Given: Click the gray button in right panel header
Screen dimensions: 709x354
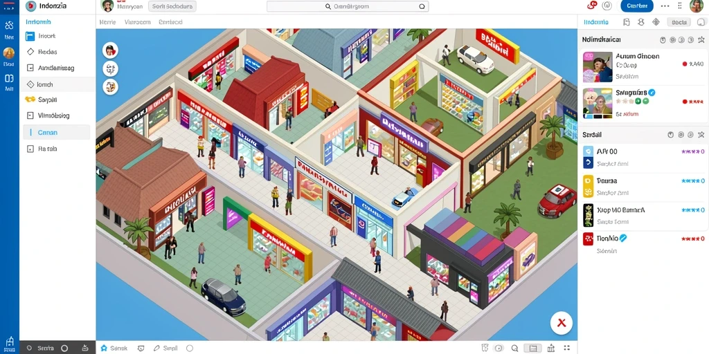Looking at the screenshot, I should [679, 22].
